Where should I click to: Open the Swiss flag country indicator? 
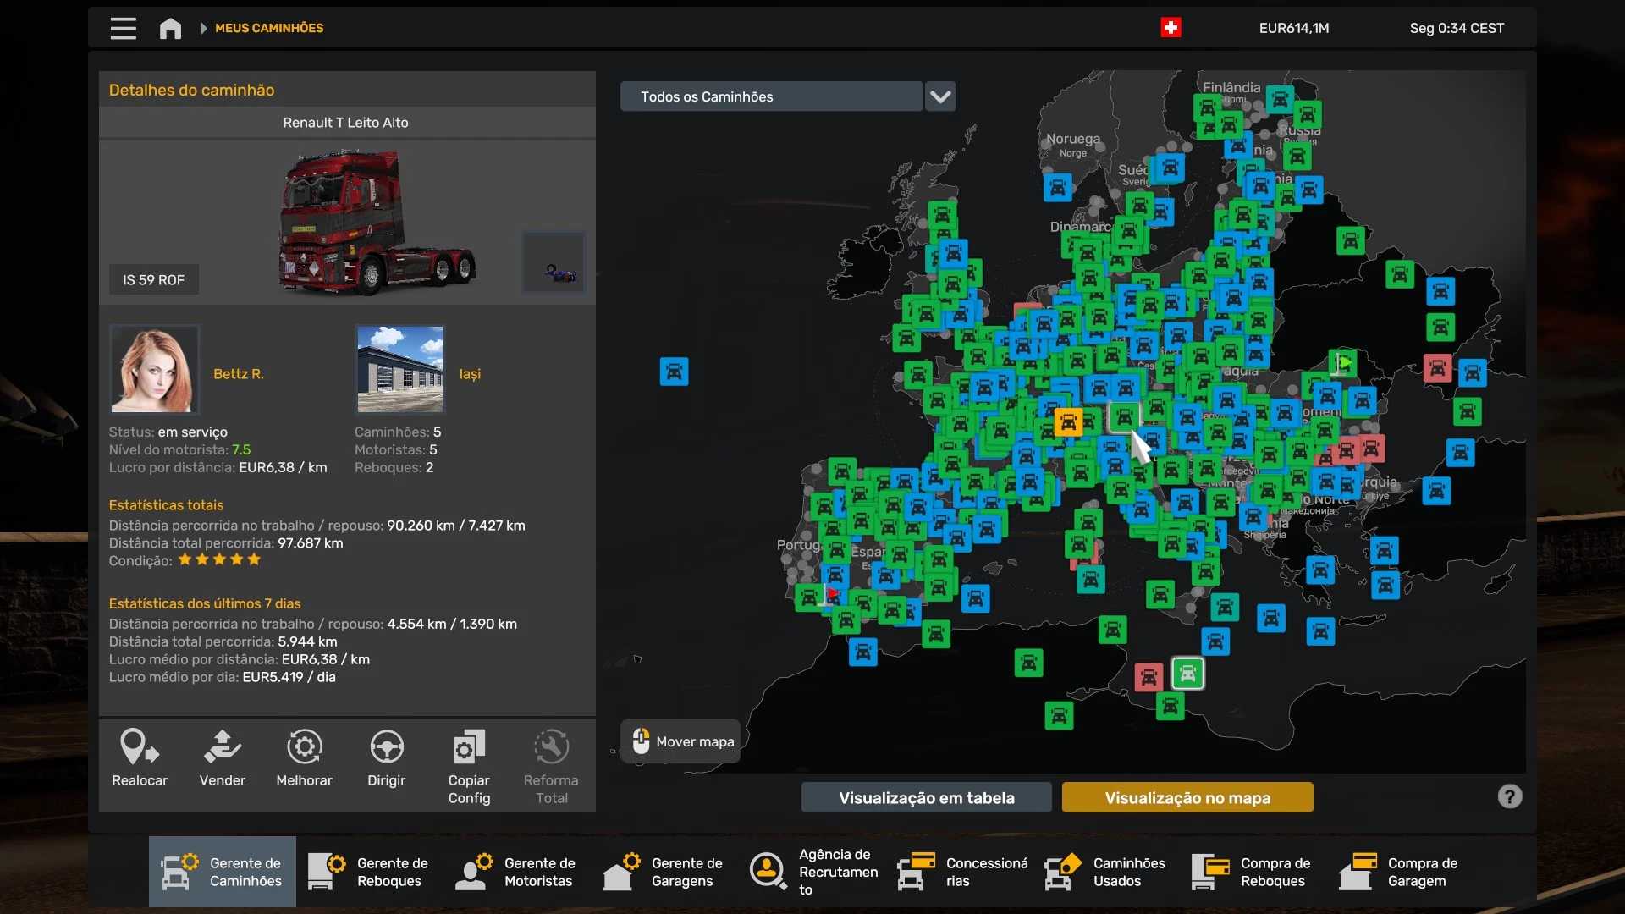(1171, 28)
